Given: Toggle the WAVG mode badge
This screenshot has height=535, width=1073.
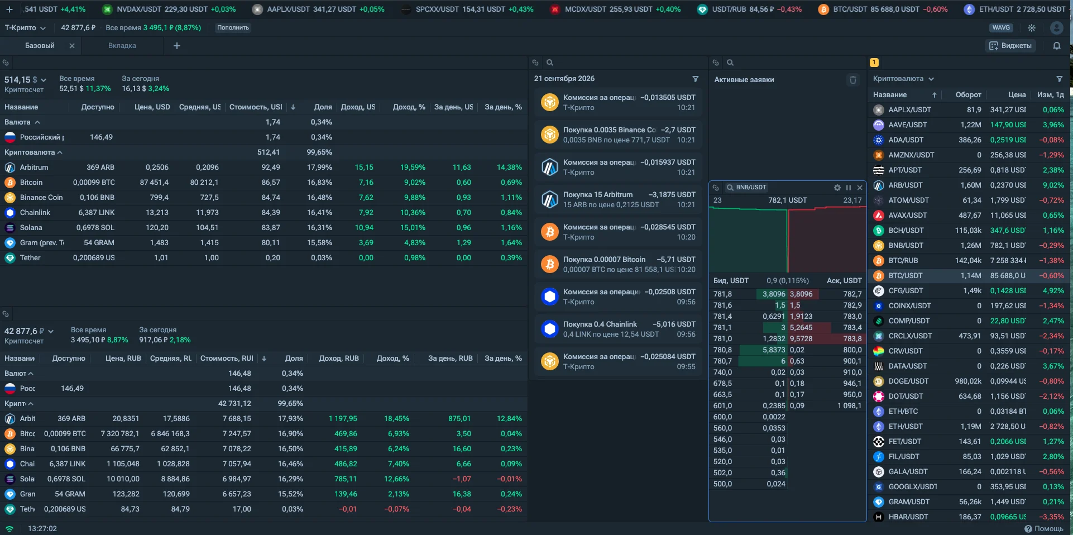Looking at the screenshot, I should tap(1001, 28).
